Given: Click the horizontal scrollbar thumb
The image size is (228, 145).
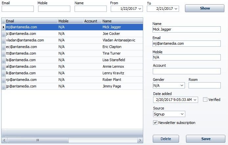Looking at the screenshot, I should [x=38, y=140].
